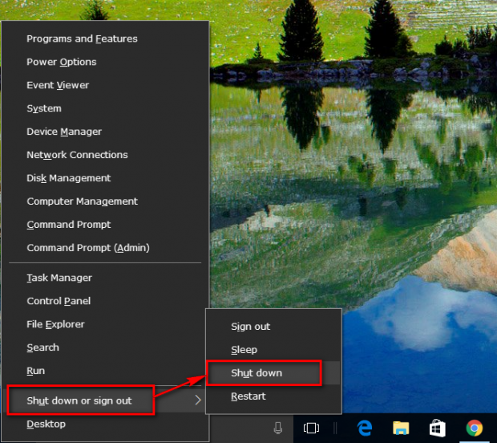
Task: Open Disk Management
Action: [105, 178]
